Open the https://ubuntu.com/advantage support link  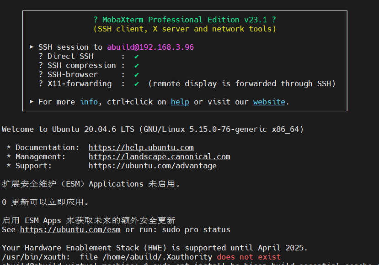click(153, 166)
